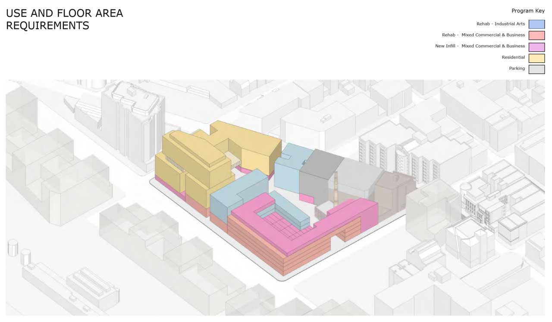Click 'Rehab - Industrial Arts' legend label
Viewport: 552px width, 322px height.
pyautogui.click(x=501, y=24)
